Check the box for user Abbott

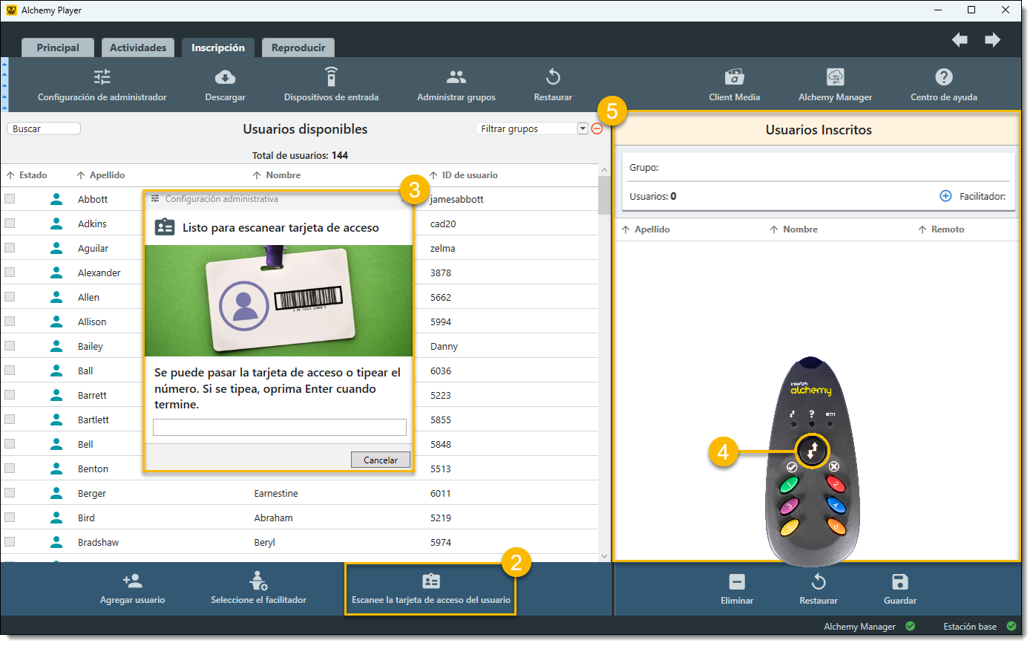coord(10,199)
